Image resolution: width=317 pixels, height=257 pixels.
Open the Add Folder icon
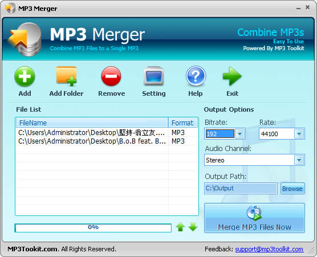point(66,76)
